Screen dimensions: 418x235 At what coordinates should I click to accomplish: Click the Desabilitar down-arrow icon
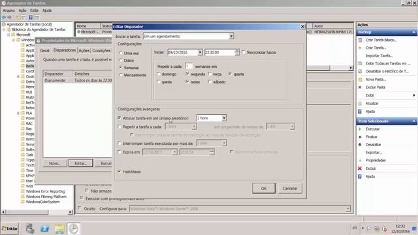pyautogui.click(x=360, y=144)
